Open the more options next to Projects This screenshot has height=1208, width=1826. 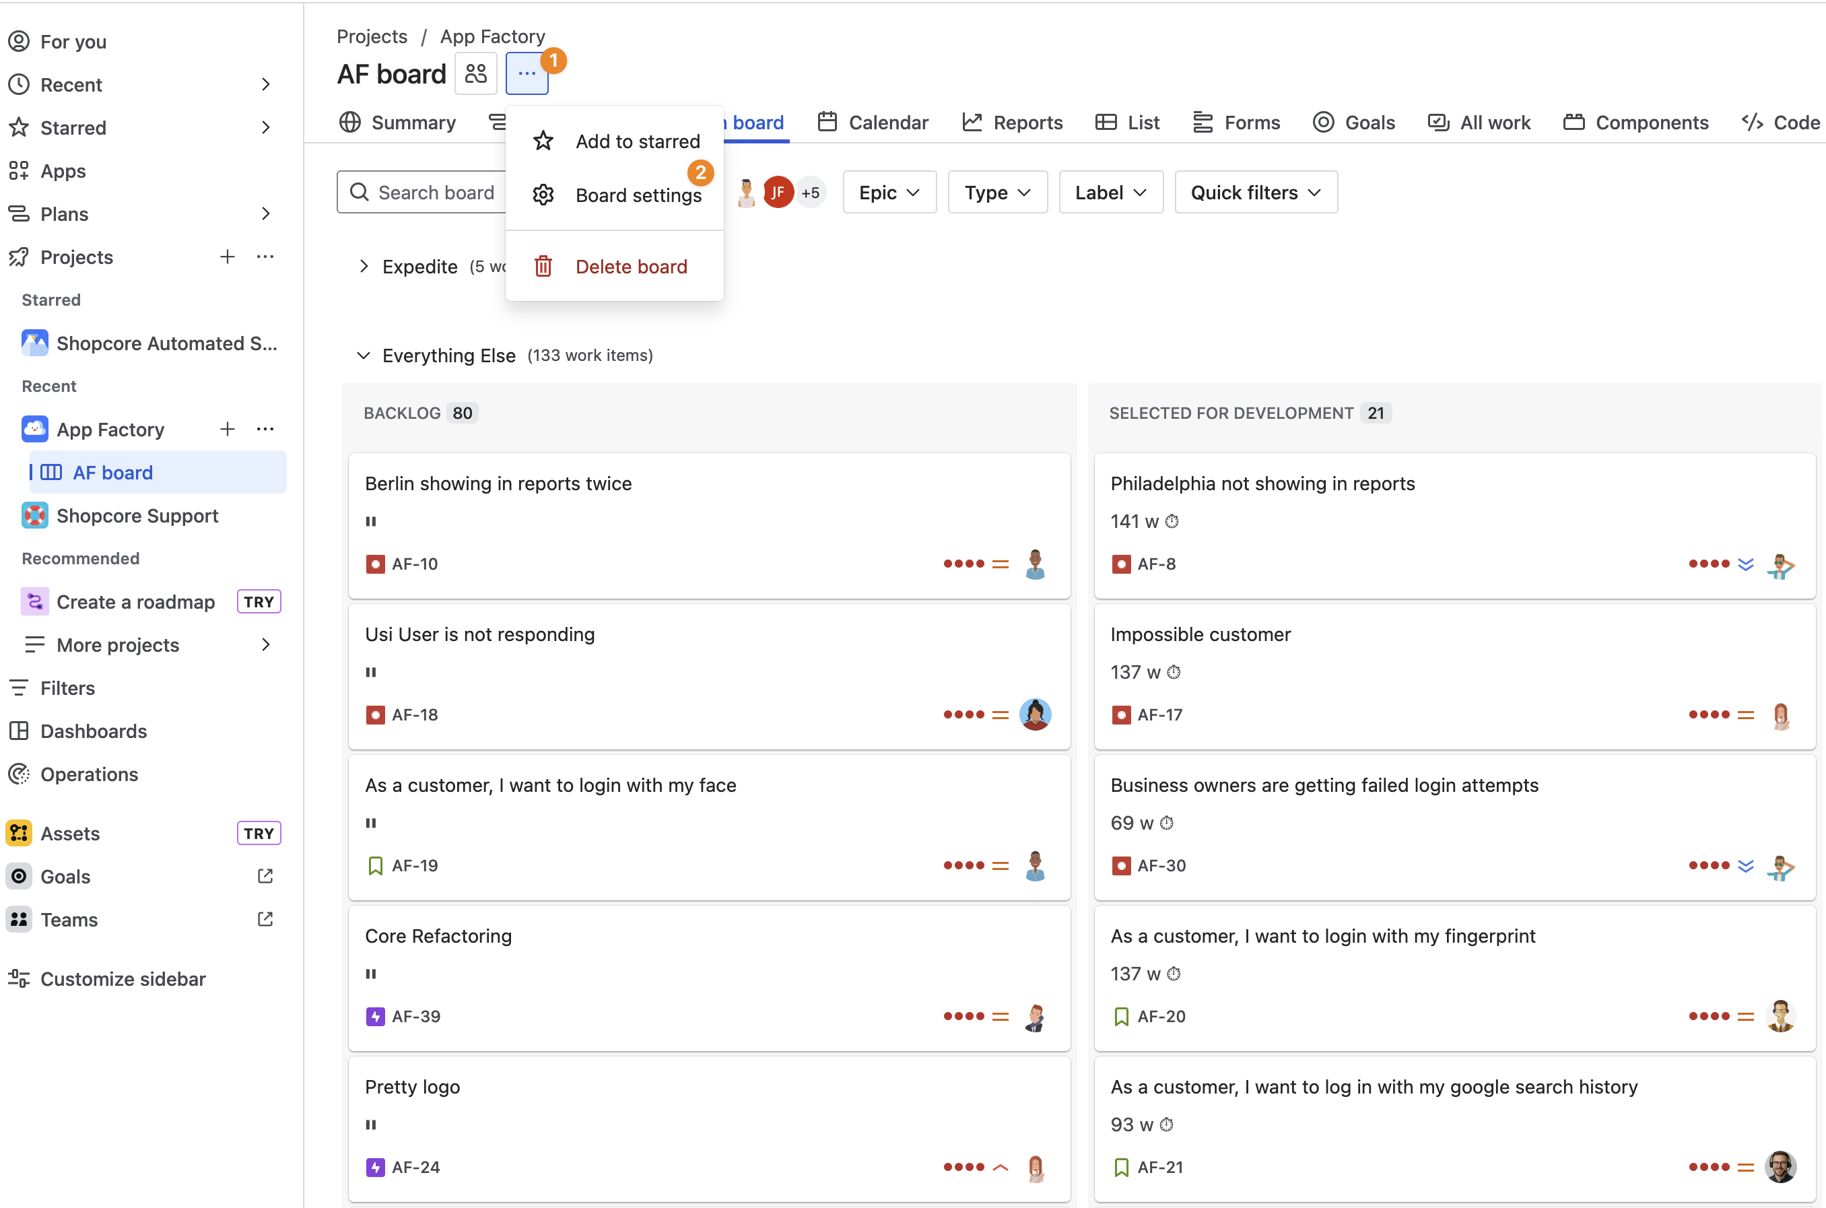coord(266,257)
